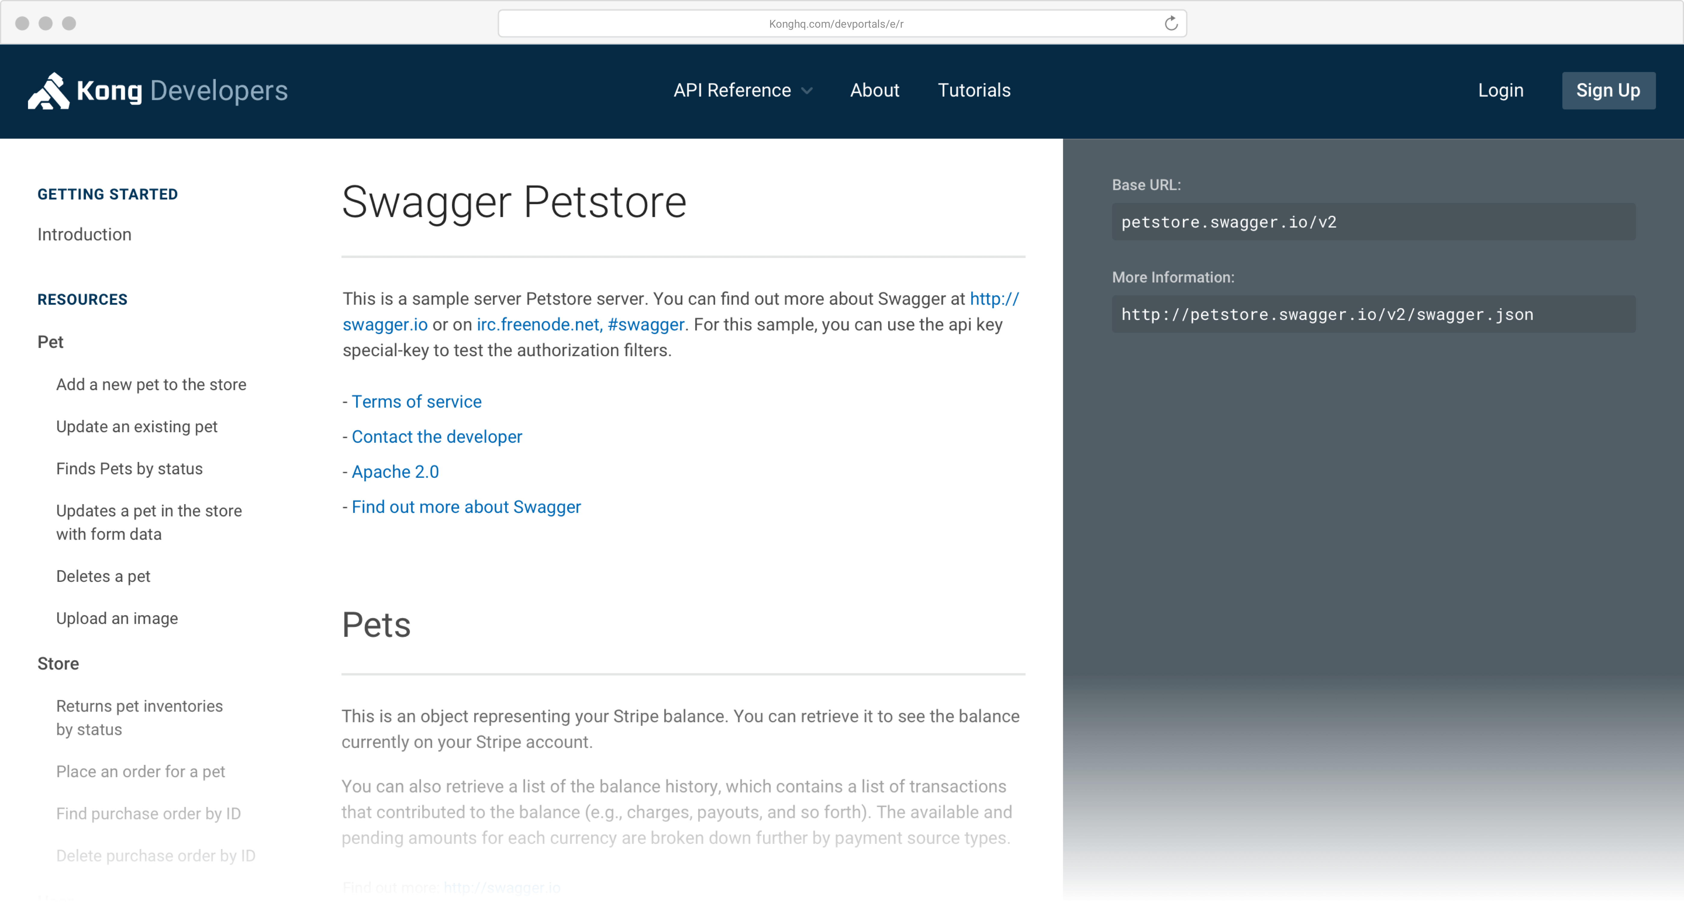Open the Apache 2.0 license link
Viewport: 1684px width, 902px height.
tap(395, 471)
